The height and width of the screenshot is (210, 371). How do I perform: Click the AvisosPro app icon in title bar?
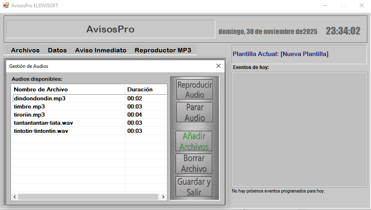point(6,5)
